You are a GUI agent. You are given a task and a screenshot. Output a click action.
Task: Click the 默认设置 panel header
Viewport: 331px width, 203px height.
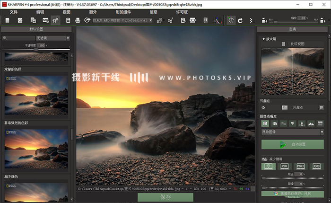point(36,29)
